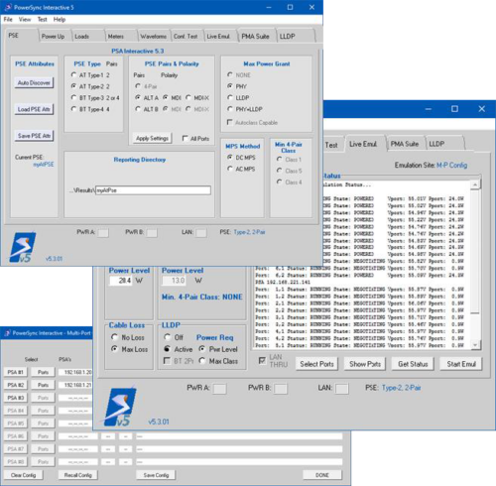The width and height of the screenshot is (496, 486).
Task: Select AT Type-1 PSE type
Action: click(x=74, y=75)
